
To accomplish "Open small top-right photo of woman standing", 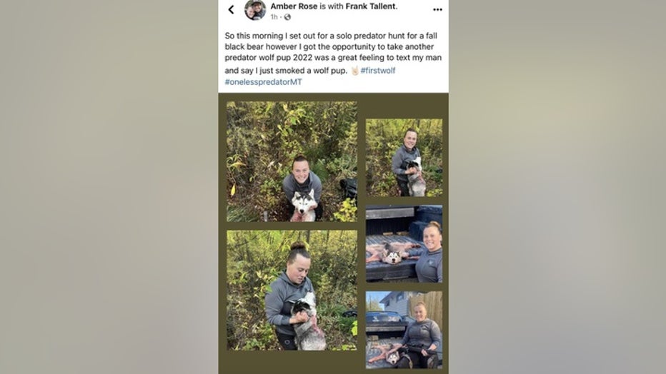I will pos(404,158).
